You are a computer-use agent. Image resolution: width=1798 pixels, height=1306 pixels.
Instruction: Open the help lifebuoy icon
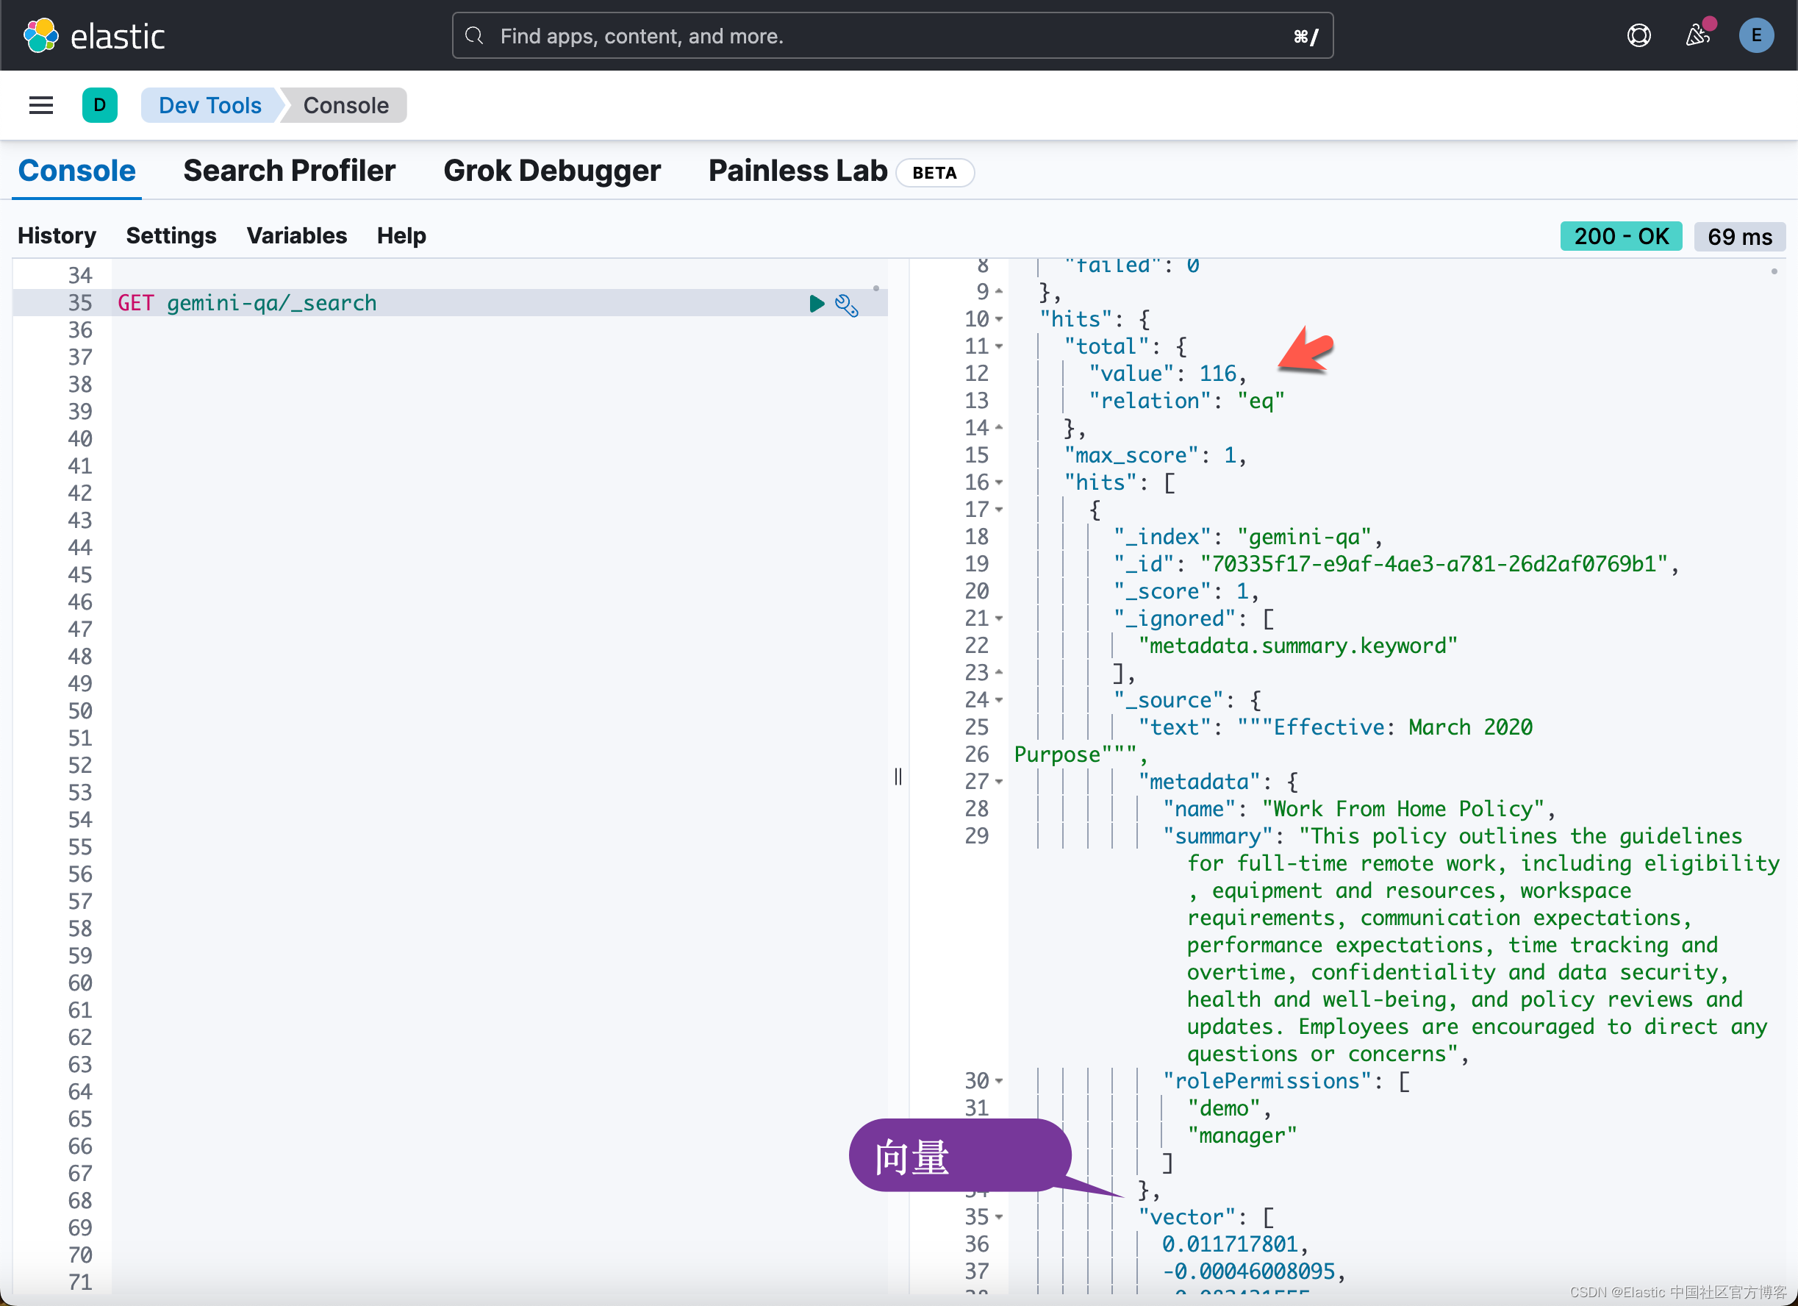pyautogui.click(x=1638, y=36)
